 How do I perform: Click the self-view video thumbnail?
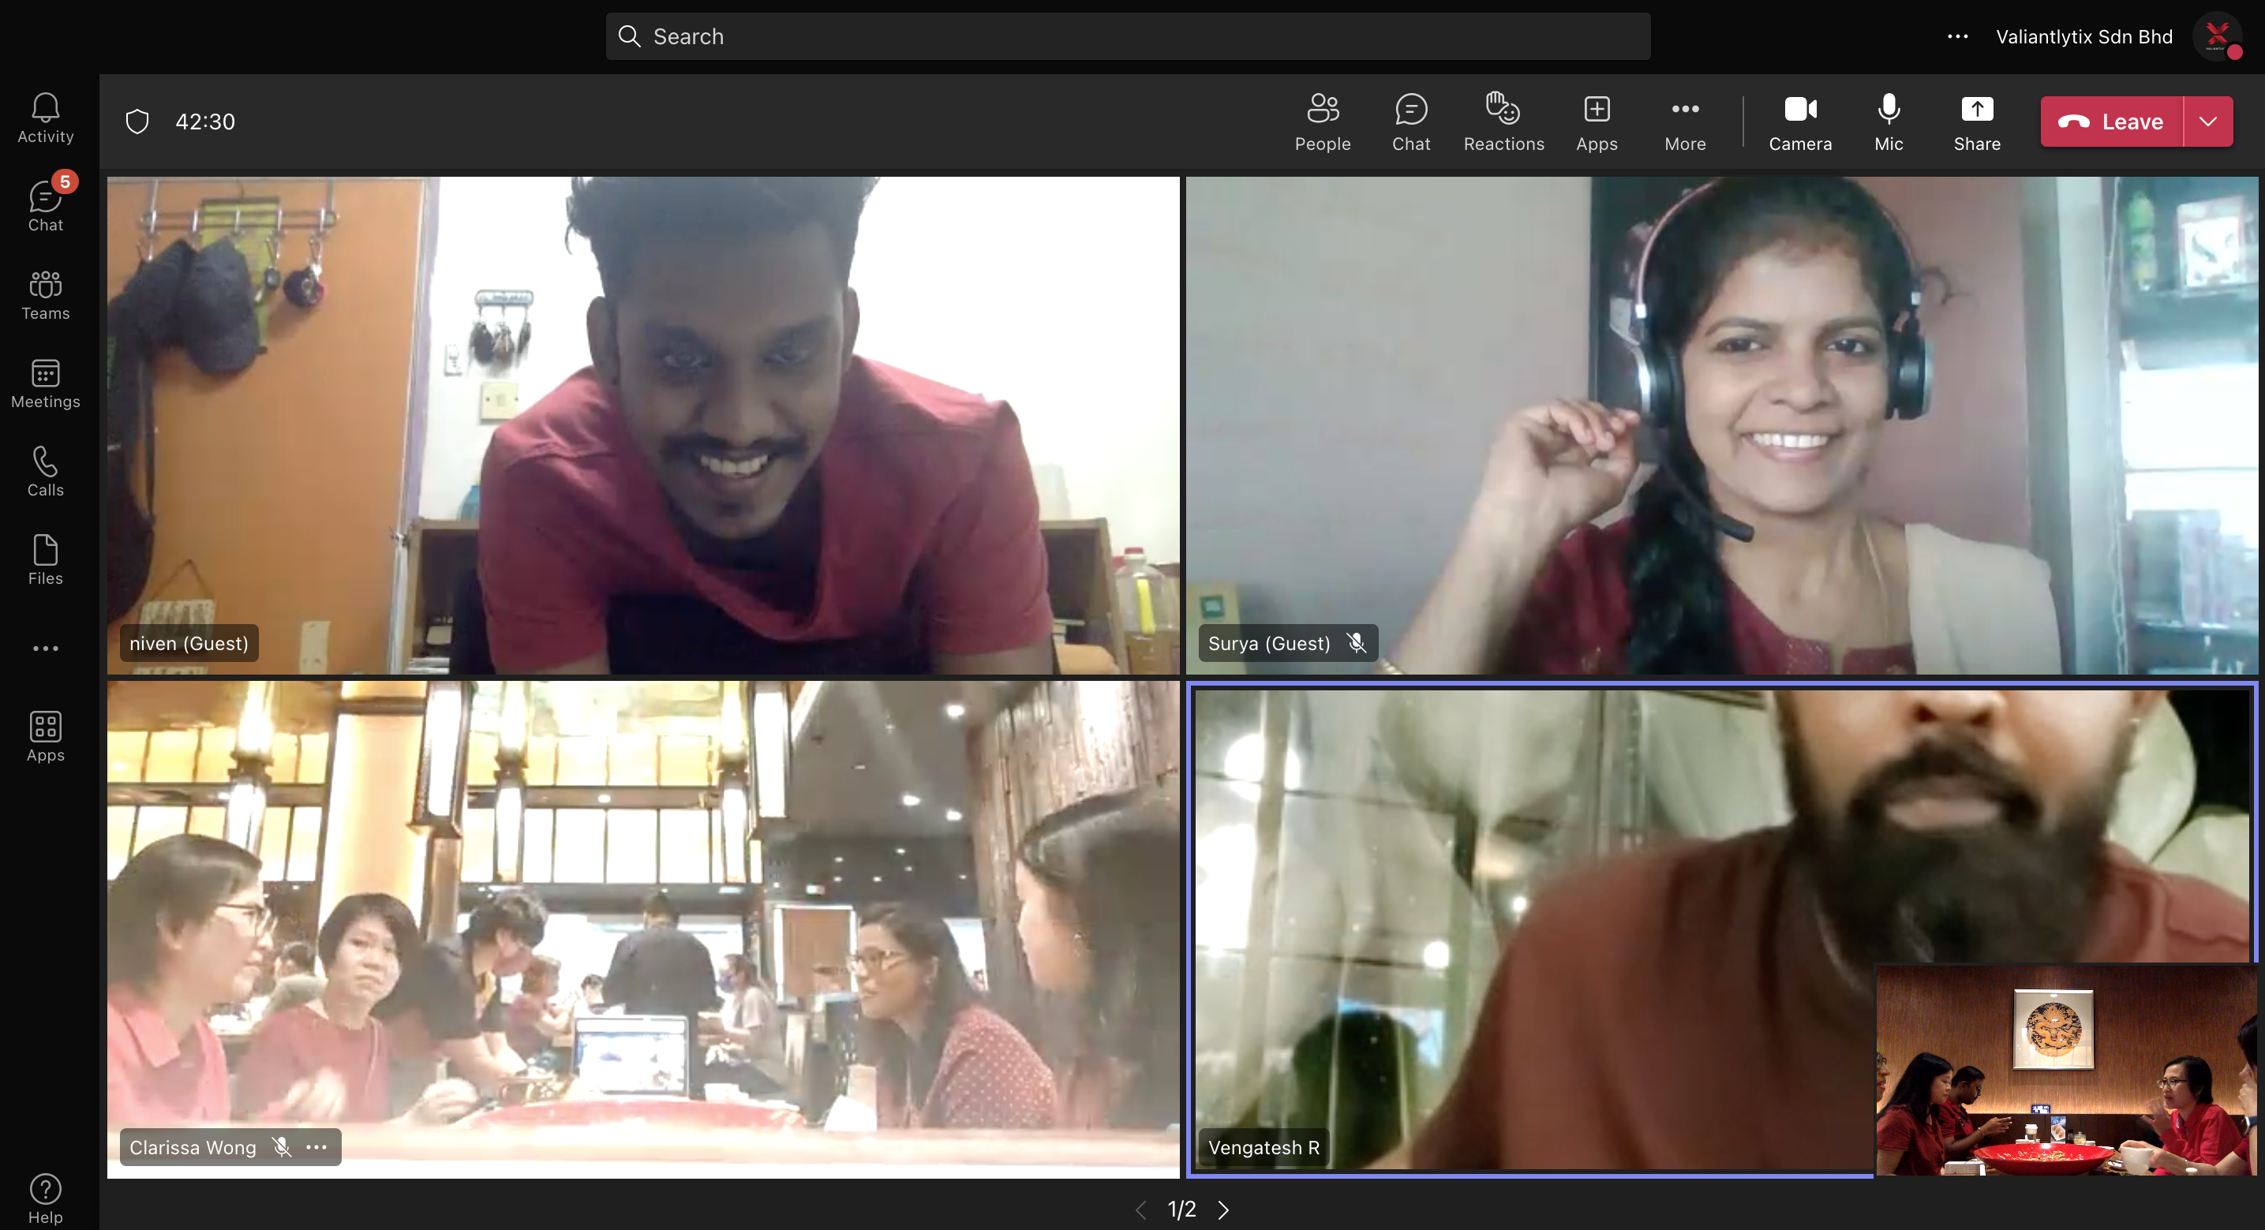coord(2065,1069)
